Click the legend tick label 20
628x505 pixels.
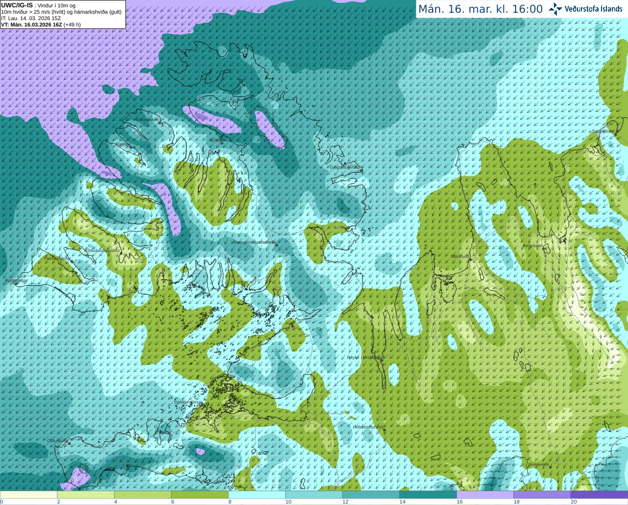(574, 502)
